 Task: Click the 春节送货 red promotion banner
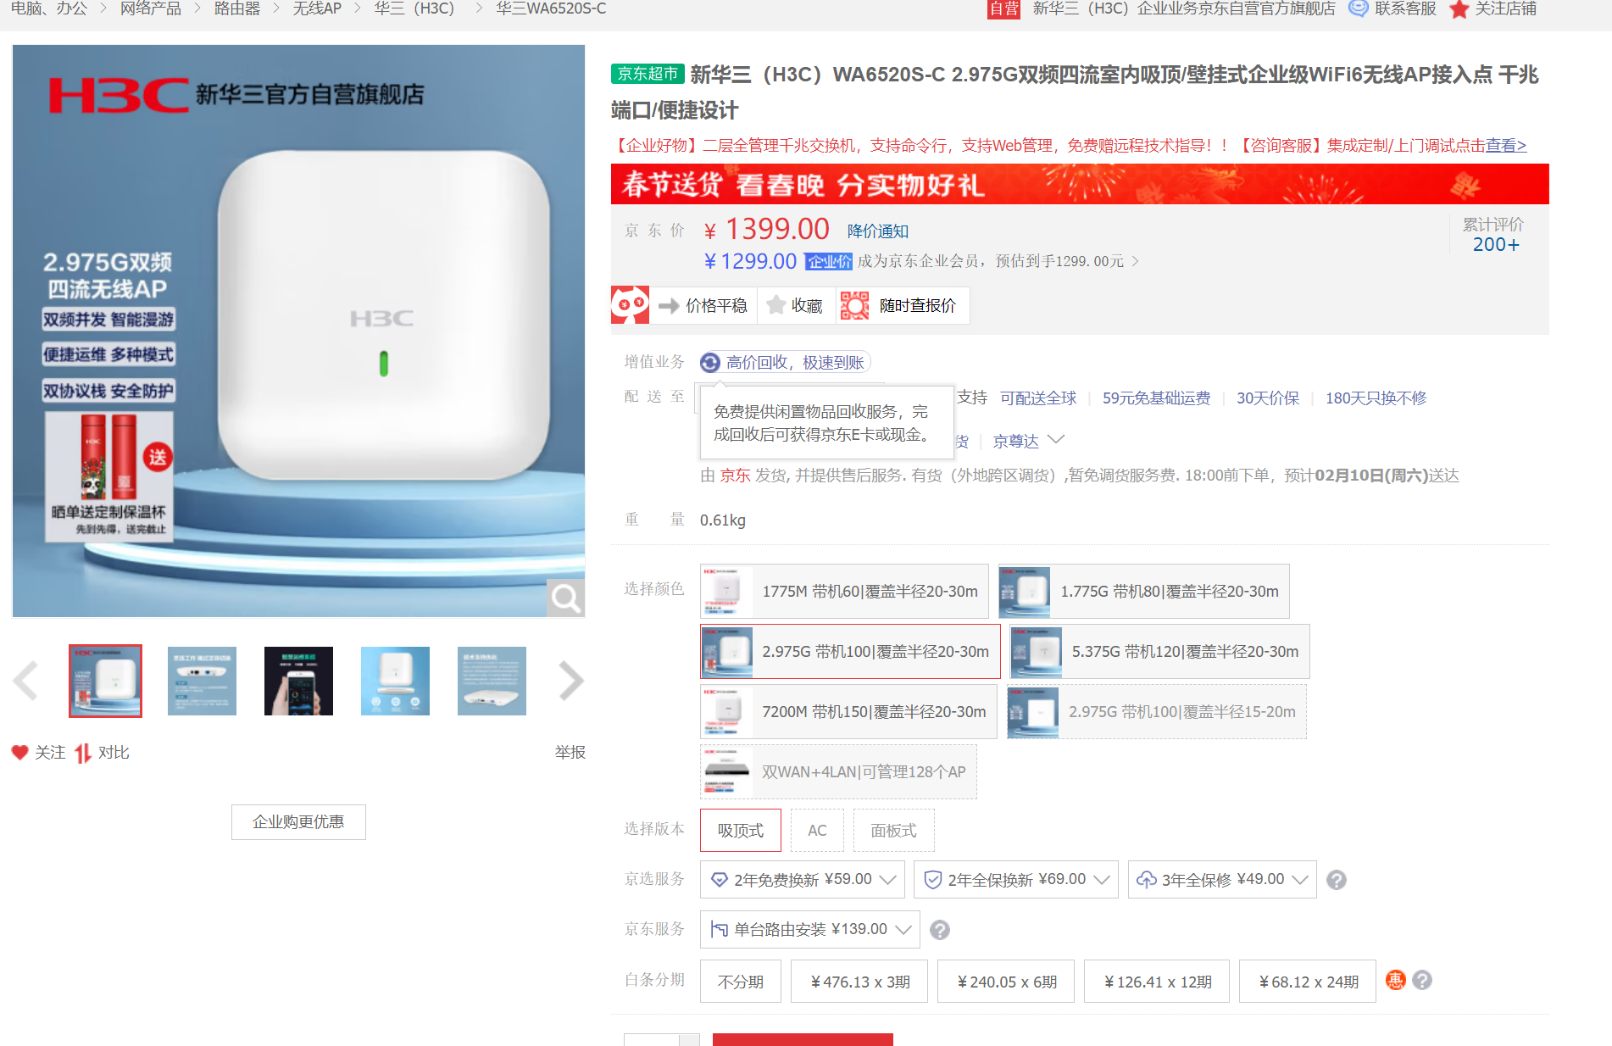pos(1080,184)
